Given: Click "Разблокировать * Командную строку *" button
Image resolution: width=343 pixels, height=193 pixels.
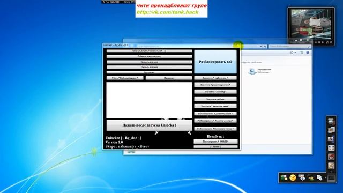Looking at the screenshot, I should [215, 129].
